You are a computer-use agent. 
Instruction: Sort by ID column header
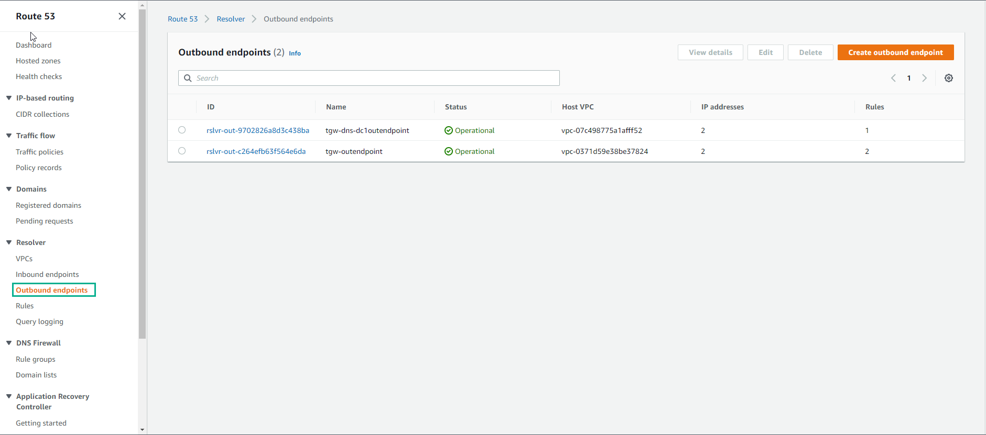pyautogui.click(x=211, y=107)
